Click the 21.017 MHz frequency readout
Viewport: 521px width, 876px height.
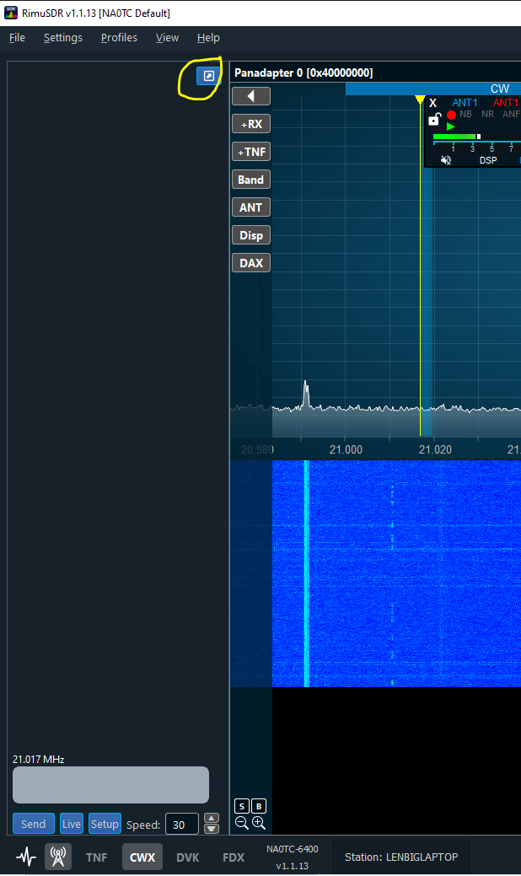39,760
